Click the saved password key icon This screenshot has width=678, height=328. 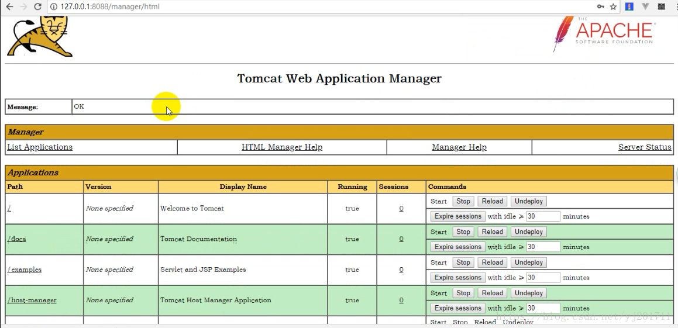(x=601, y=6)
